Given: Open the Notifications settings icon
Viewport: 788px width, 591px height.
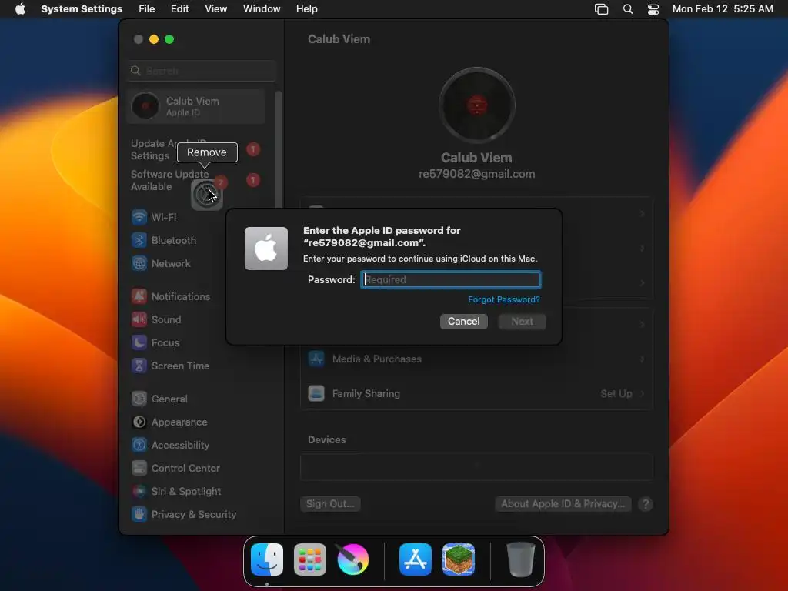Looking at the screenshot, I should click(139, 296).
